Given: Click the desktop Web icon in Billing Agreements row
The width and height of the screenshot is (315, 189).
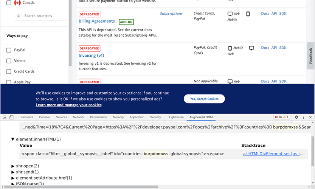Looking at the screenshot, I should (230, 14).
